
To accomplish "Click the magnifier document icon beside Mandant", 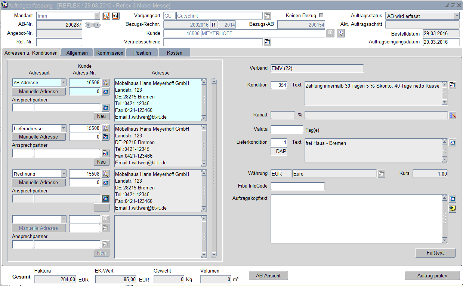I will [x=115, y=16].
